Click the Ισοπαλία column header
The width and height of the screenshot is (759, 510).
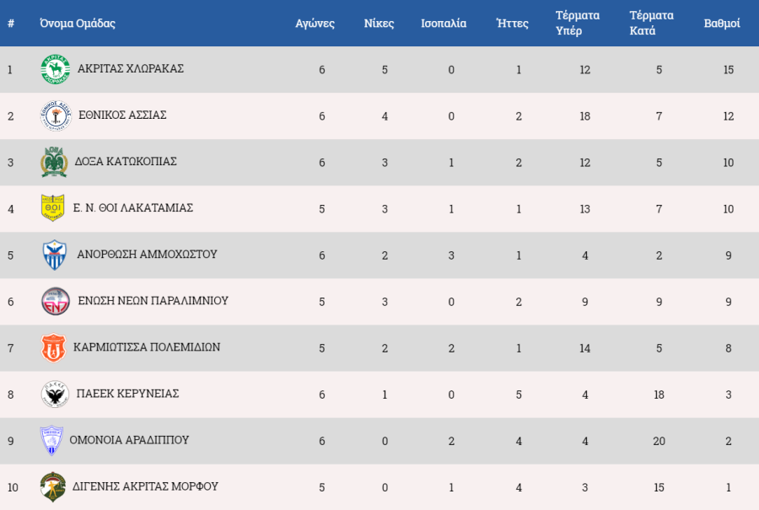(444, 24)
